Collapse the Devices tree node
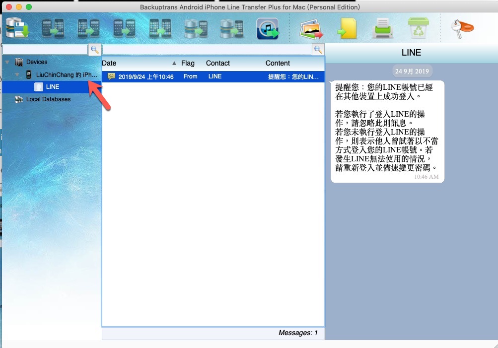498x348 pixels. pyautogui.click(x=7, y=62)
